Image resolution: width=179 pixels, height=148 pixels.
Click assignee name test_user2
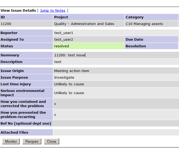pos(63,39)
